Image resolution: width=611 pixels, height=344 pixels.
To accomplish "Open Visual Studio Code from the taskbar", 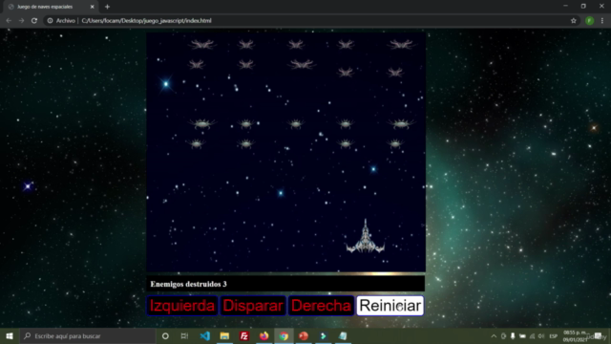I will click(205, 335).
